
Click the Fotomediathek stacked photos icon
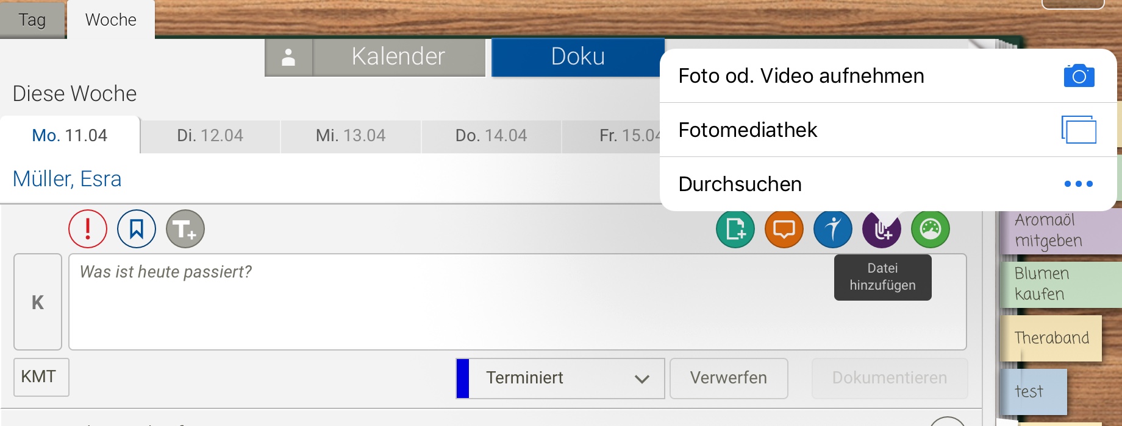click(1078, 129)
